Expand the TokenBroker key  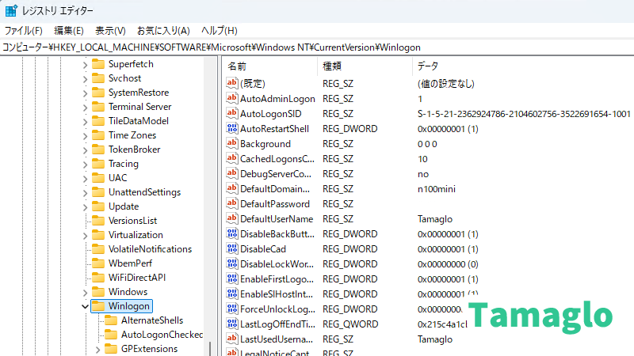pos(85,150)
